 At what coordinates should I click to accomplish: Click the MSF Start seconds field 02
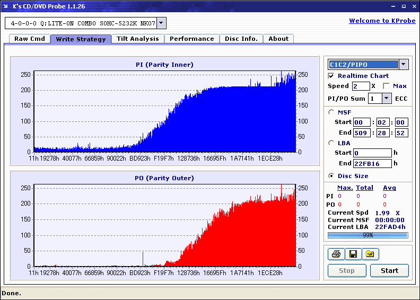pyautogui.click(x=383, y=122)
